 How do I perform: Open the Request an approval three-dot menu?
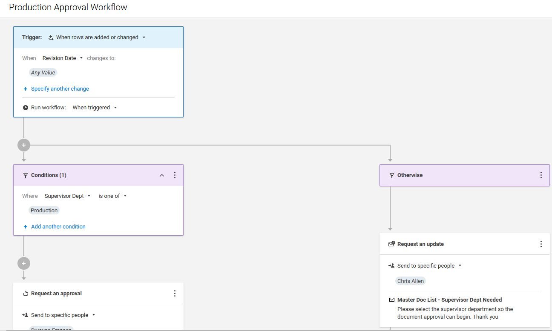pyautogui.click(x=175, y=294)
